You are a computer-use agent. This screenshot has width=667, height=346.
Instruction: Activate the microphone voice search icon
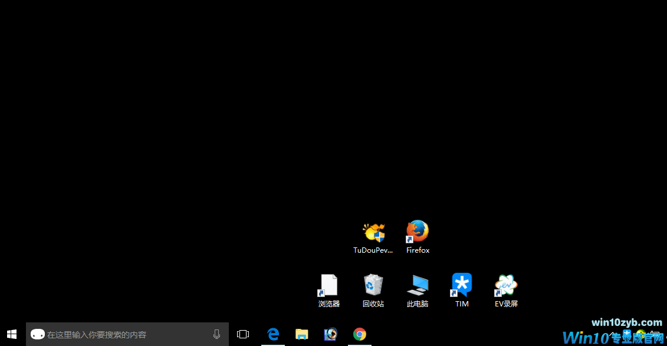[x=216, y=334]
